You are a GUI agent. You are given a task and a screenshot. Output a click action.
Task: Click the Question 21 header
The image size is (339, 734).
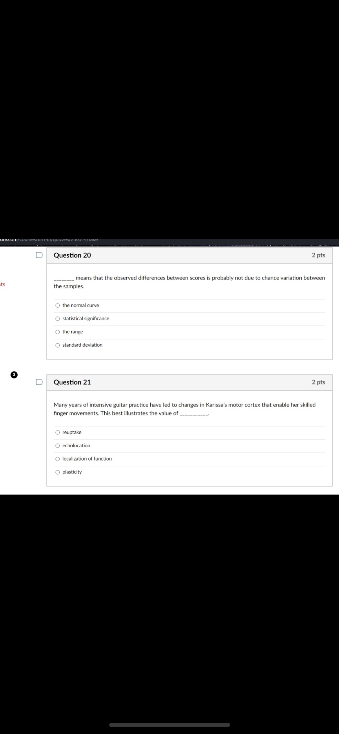click(x=72, y=382)
